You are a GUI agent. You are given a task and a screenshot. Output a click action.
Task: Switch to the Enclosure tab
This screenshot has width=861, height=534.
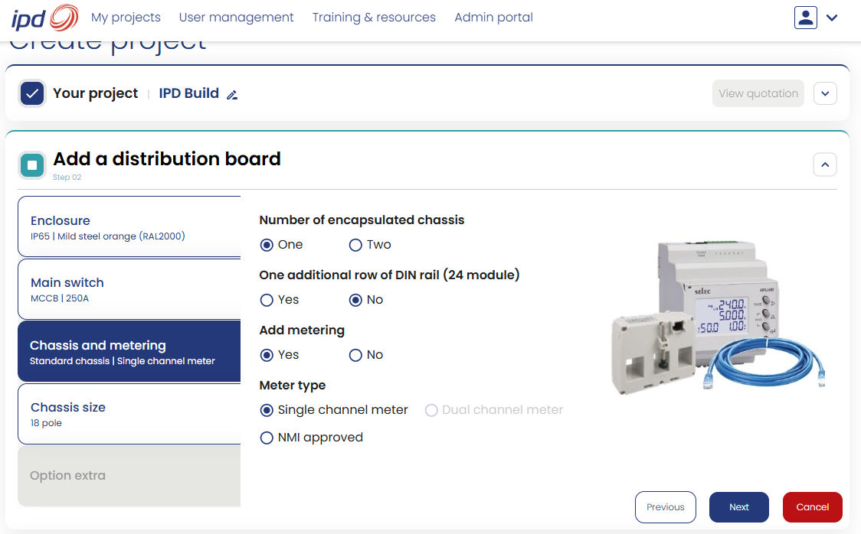129,227
